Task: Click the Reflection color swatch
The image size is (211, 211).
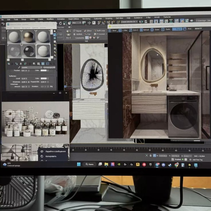Action: pos(44,79)
